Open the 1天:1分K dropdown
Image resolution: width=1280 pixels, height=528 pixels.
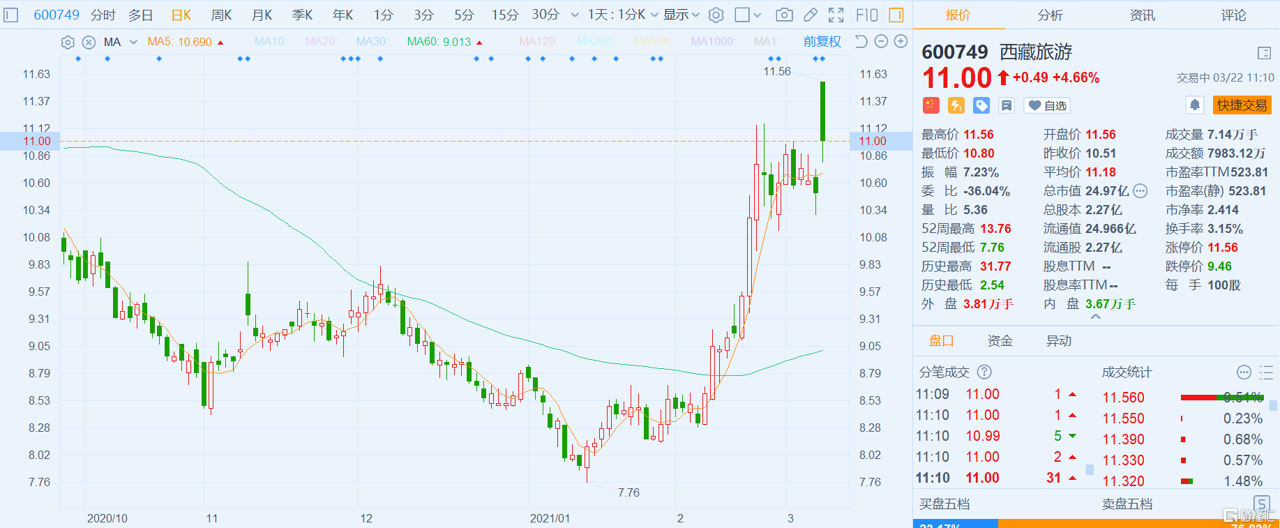tap(623, 15)
